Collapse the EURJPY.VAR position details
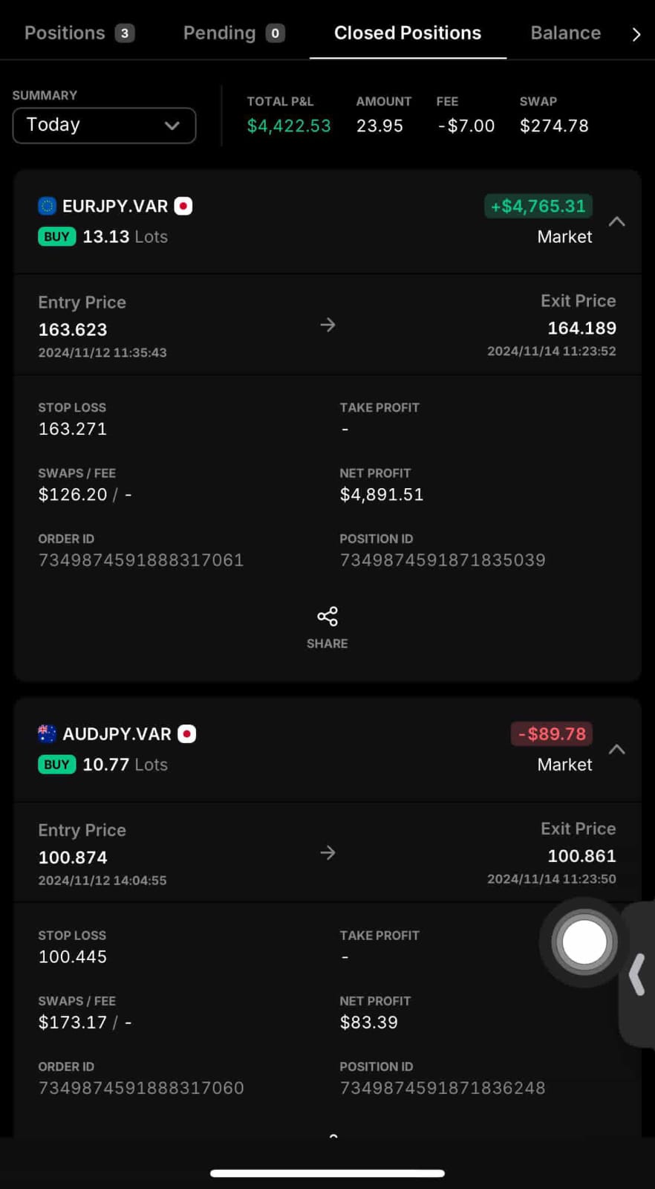Image resolution: width=655 pixels, height=1189 pixels. [616, 221]
